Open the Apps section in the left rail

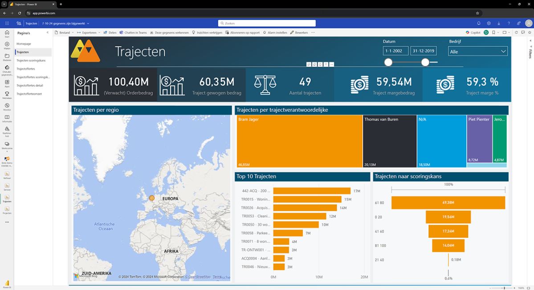pos(7,83)
